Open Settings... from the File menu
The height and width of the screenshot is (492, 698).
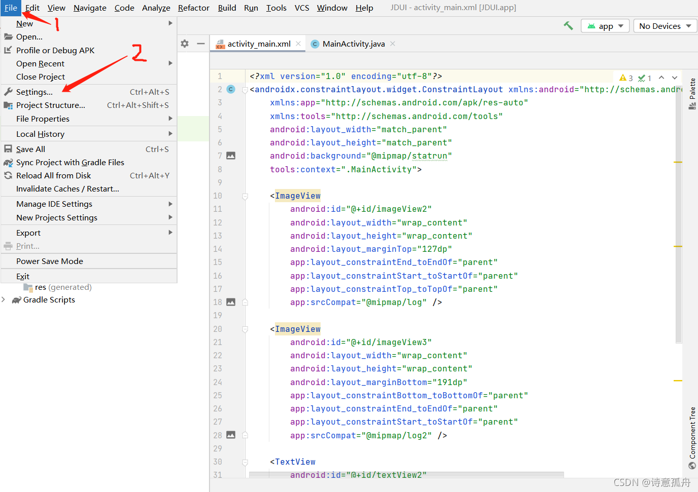[89, 92]
